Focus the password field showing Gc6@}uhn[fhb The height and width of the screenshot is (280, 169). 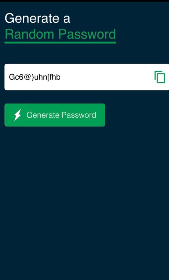87,77
